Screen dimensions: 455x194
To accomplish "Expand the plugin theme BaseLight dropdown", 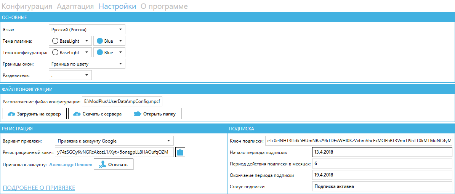I will pyautogui.click(x=70, y=41).
